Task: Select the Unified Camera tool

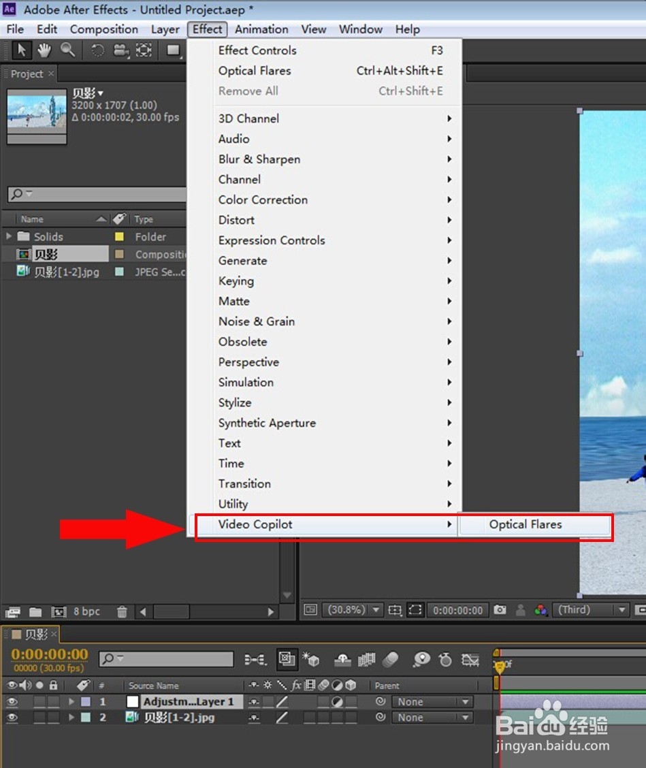Action: [120, 50]
